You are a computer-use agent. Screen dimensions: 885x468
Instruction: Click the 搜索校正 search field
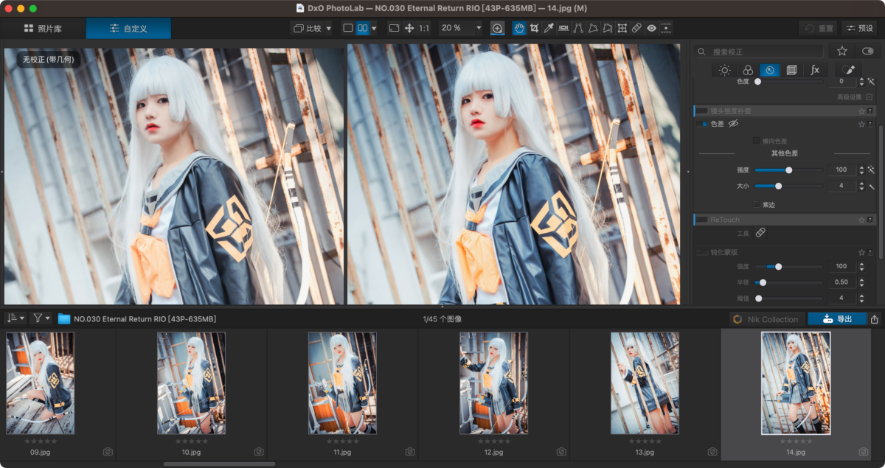click(x=760, y=52)
